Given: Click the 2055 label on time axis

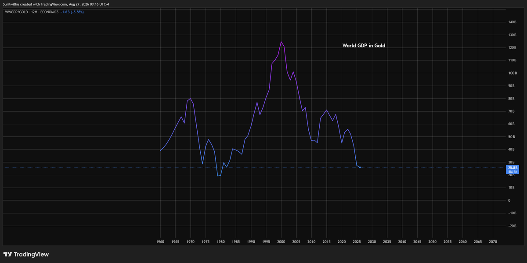Looking at the screenshot, I should 448,242.
